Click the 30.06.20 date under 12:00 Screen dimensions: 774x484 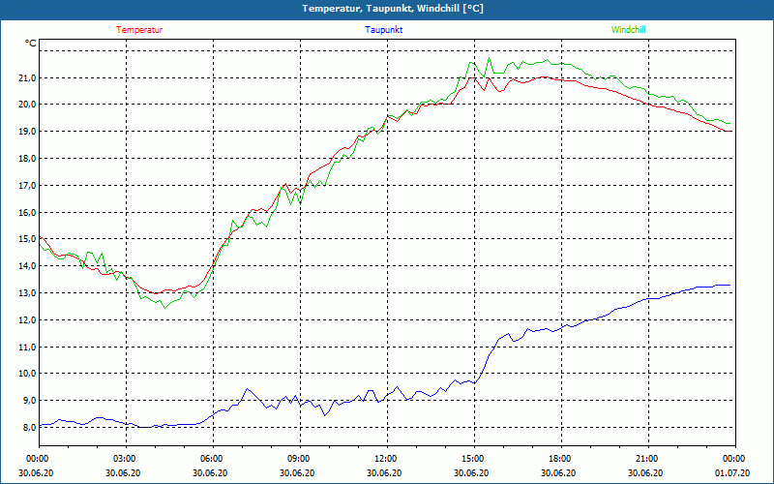[x=384, y=472]
